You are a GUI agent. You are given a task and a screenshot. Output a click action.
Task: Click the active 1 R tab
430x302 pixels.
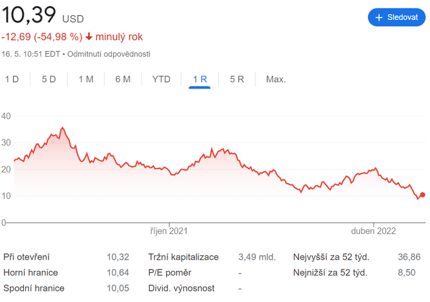coord(200,79)
